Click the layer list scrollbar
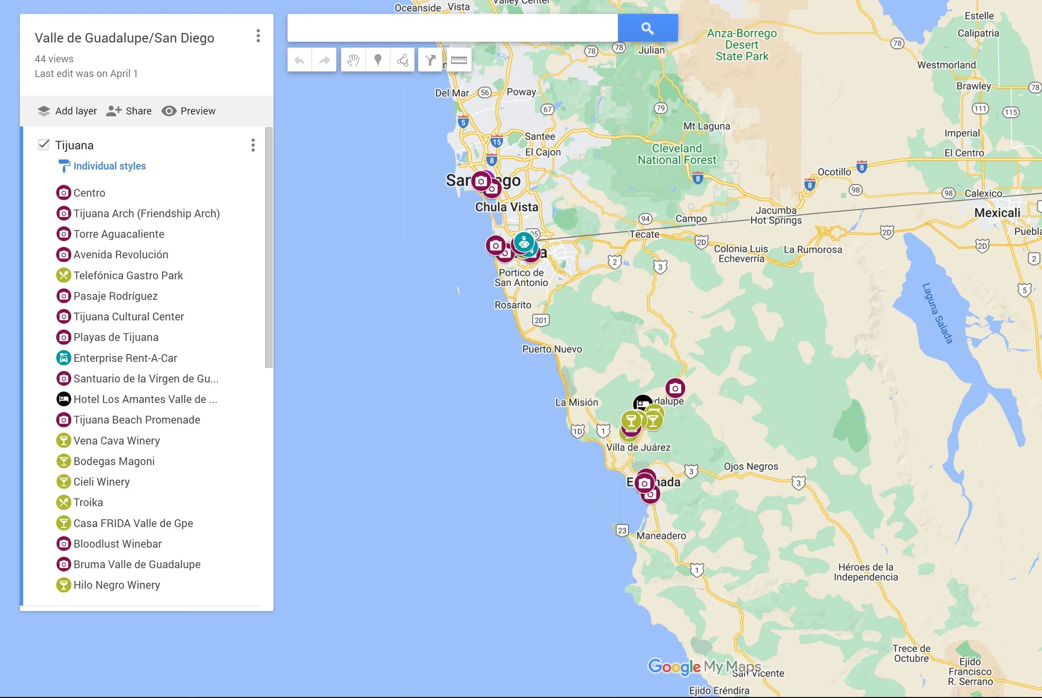Image resolution: width=1042 pixels, height=698 pixels. tap(269, 248)
